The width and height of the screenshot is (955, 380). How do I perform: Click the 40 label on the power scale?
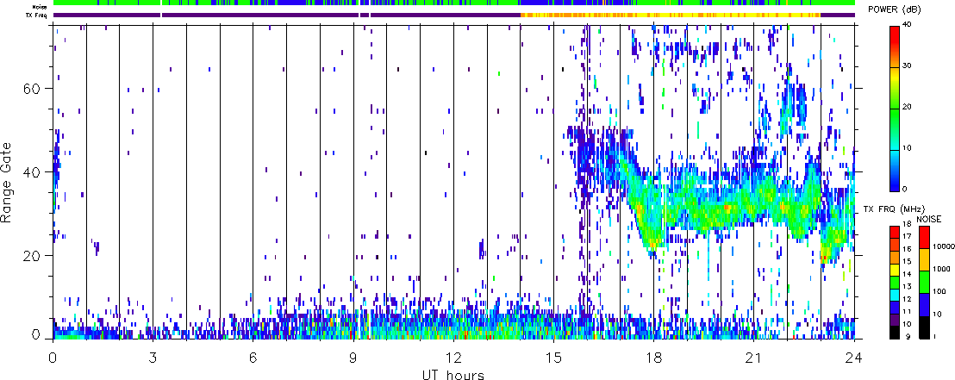click(x=908, y=25)
